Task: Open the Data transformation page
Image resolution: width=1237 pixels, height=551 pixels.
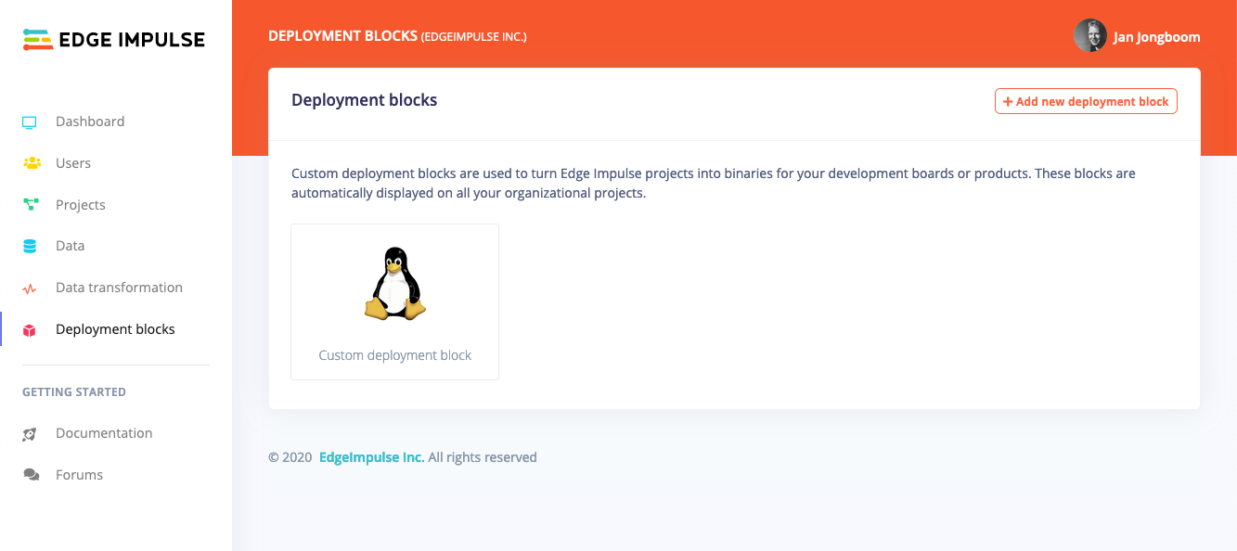Action: (119, 288)
